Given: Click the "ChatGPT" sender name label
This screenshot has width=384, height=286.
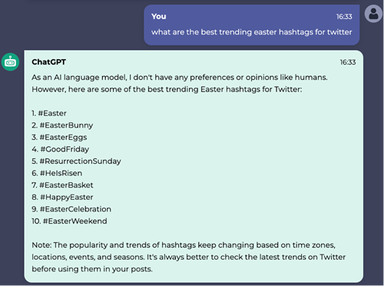Looking at the screenshot, I should click(x=49, y=62).
